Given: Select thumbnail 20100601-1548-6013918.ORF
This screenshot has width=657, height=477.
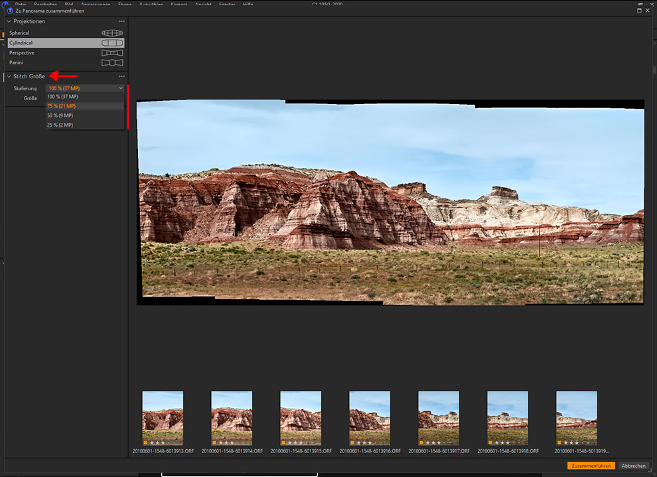Looking at the screenshot, I should tap(508, 418).
